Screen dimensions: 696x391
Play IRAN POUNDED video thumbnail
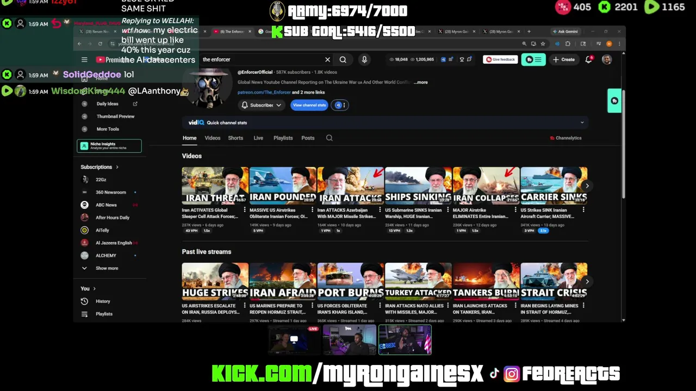tap(283, 185)
